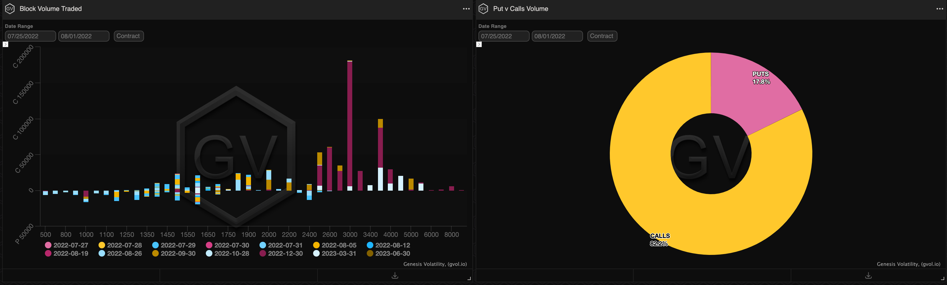Toggle the 2022-07-31 legend series
947x285 pixels.
pos(281,245)
